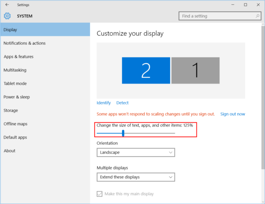Open Power & sleep settings

tap(17, 97)
